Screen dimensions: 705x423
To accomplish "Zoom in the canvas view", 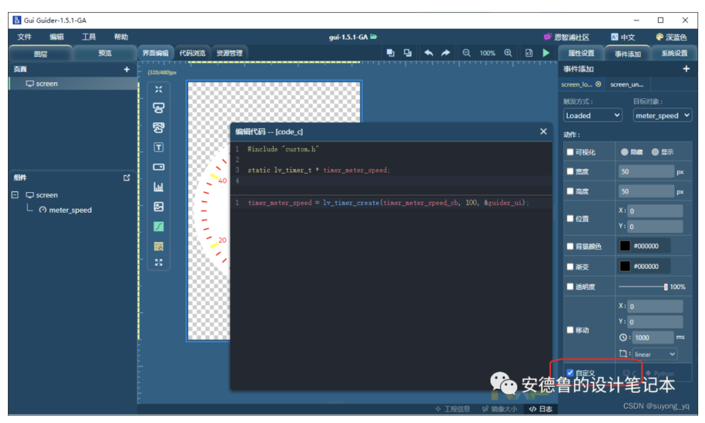I will 508,53.
